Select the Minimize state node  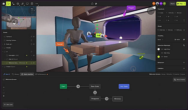tap(118, 99)
